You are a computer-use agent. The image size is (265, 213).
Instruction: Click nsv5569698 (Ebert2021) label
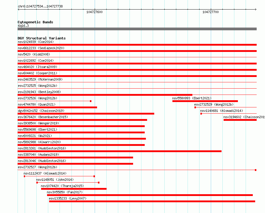coord(38,129)
